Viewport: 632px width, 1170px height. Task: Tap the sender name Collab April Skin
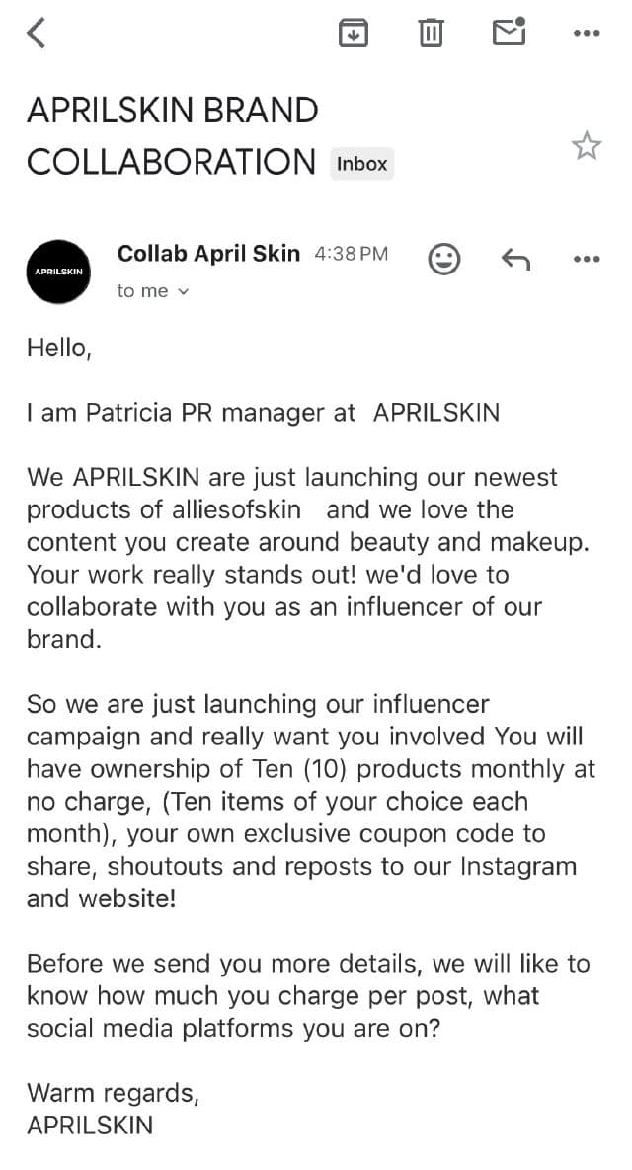point(208,254)
